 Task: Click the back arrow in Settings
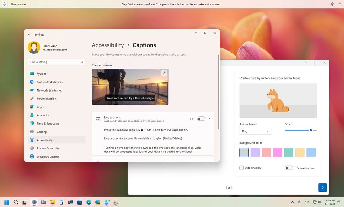coord(29,34)
